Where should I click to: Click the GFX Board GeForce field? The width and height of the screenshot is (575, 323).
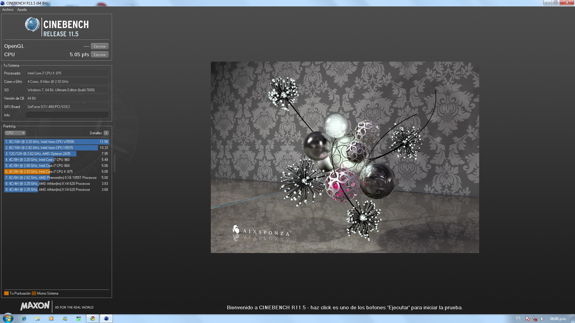click(x=67, y=107)
